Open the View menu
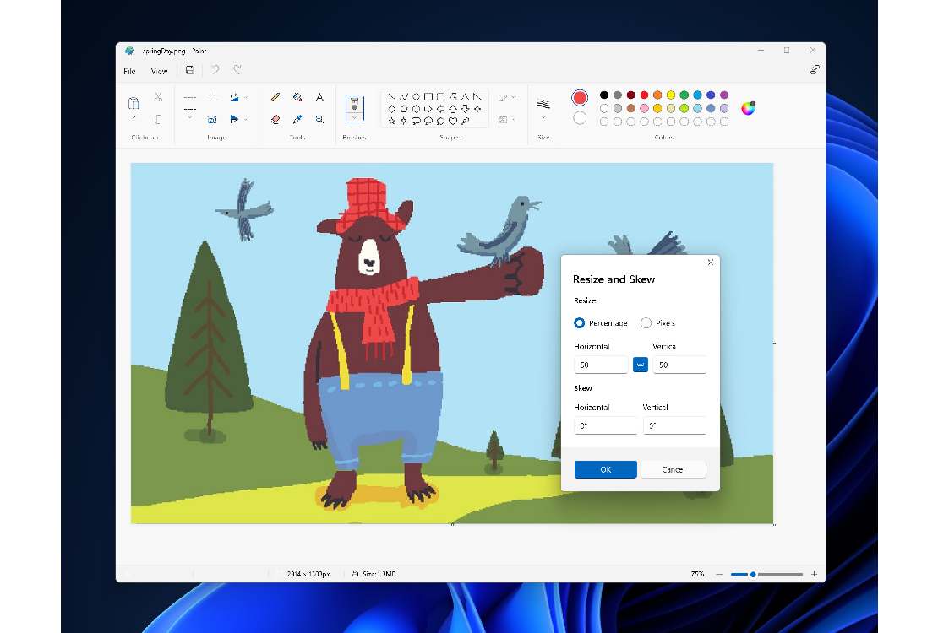Image resolution: width=938 pixels, height=633 pixels. 160,71
